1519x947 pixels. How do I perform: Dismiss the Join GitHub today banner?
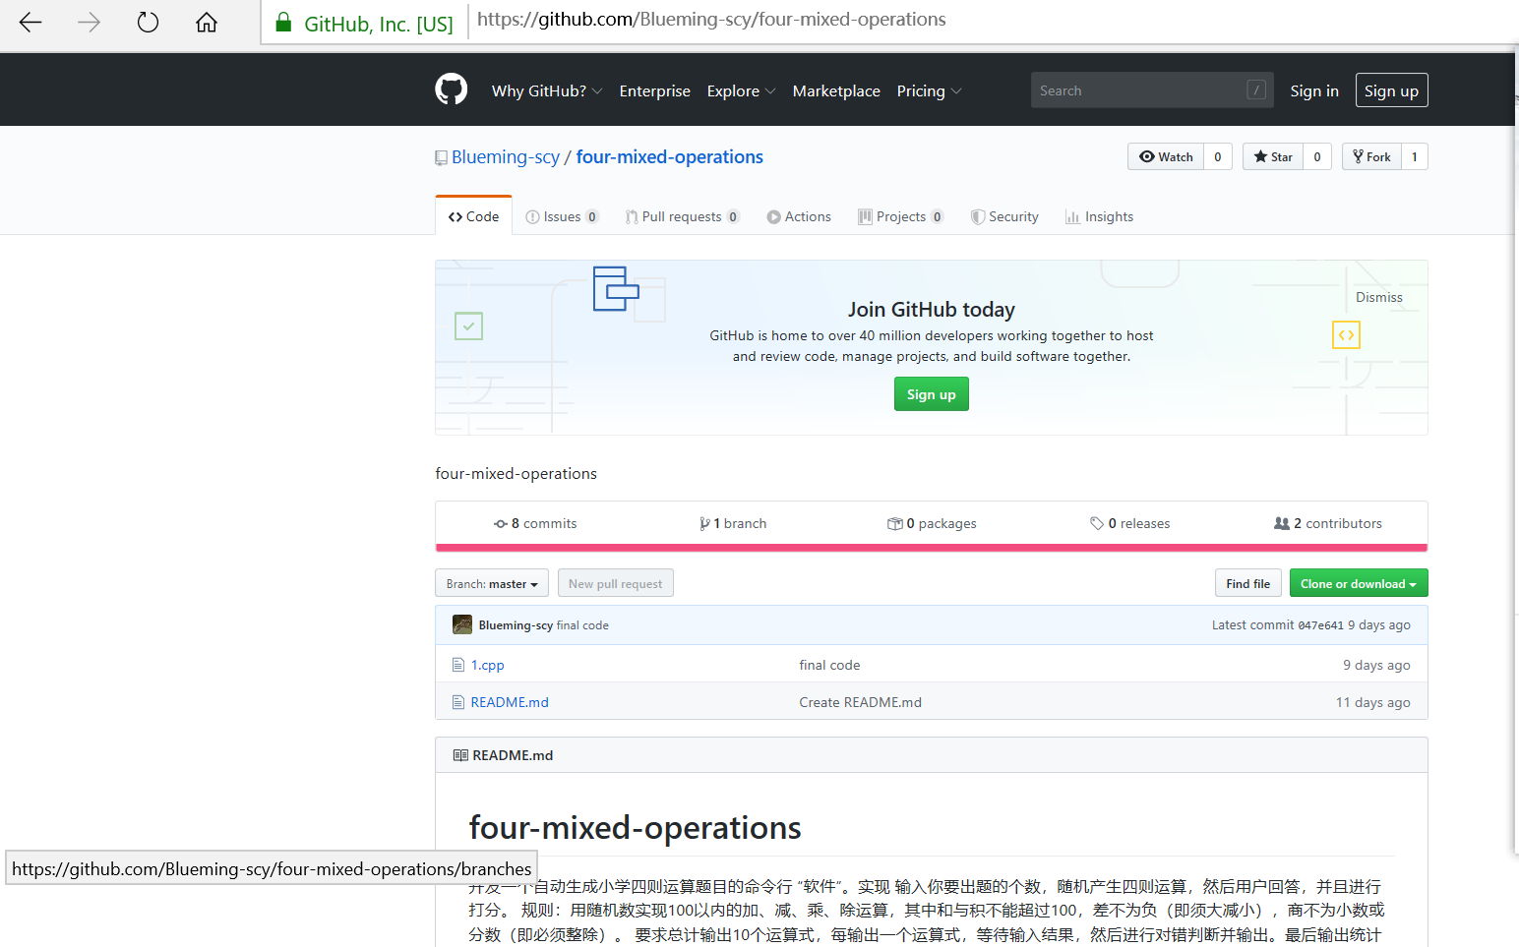tap(1379, 297)
